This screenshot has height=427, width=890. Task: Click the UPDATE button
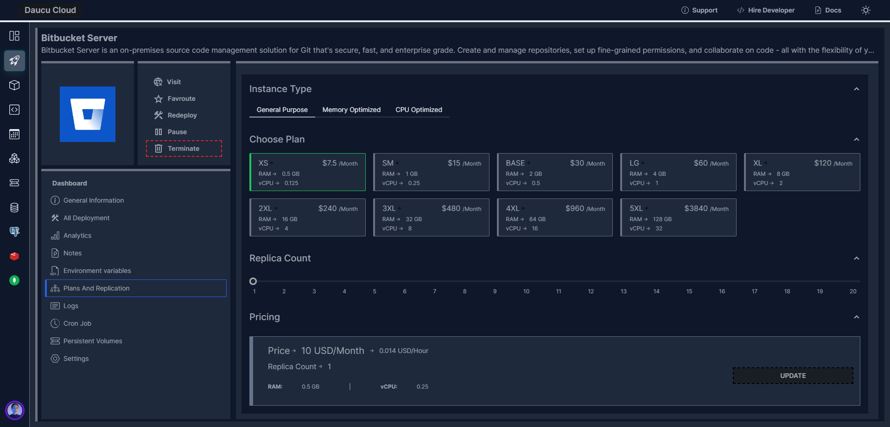pos(793,376)
